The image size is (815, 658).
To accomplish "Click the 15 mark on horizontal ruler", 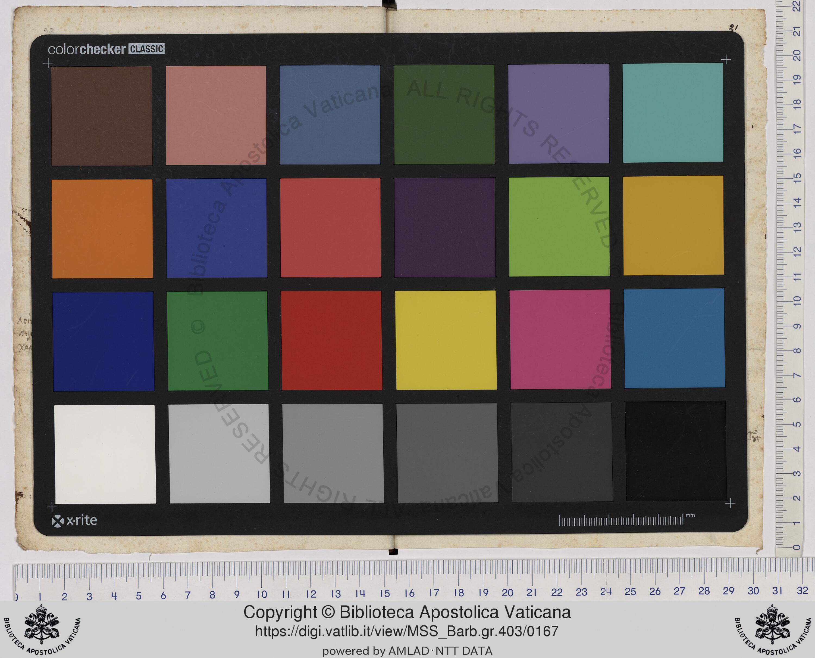I will [x=385, y=593].
